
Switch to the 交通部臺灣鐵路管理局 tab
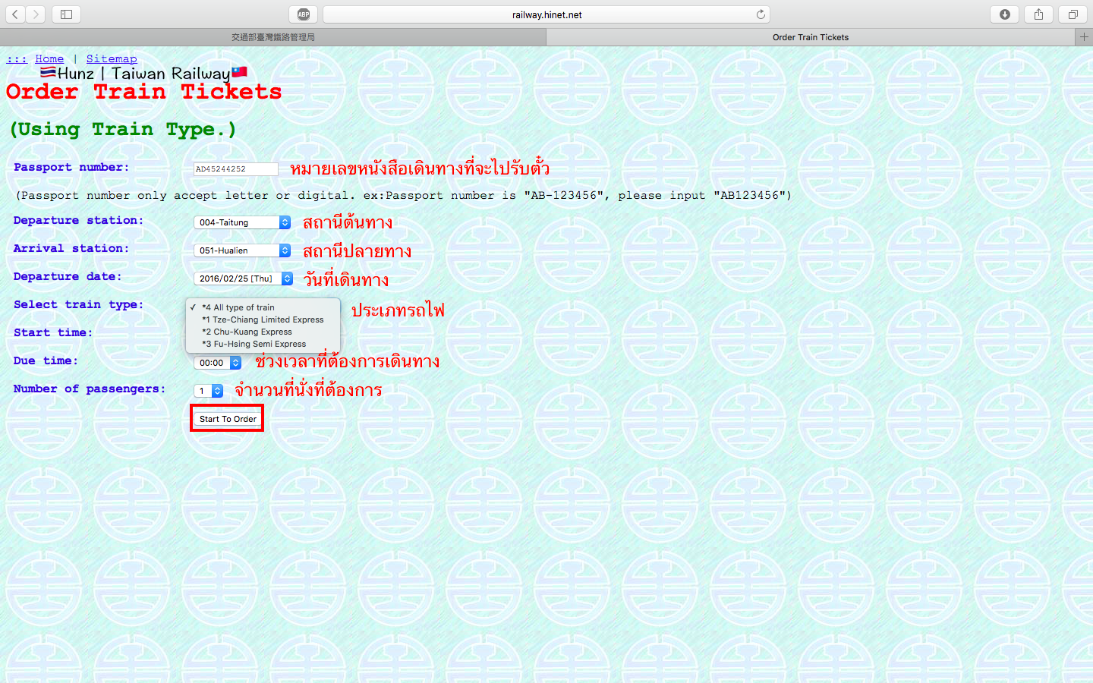[273, 36]
